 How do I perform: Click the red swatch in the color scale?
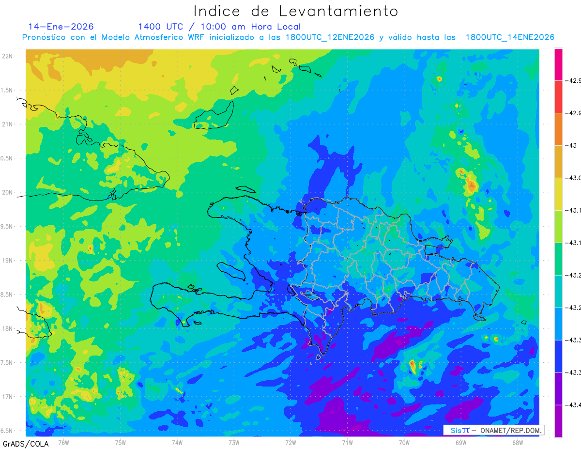pyautogui.click(x=558, y=96)
